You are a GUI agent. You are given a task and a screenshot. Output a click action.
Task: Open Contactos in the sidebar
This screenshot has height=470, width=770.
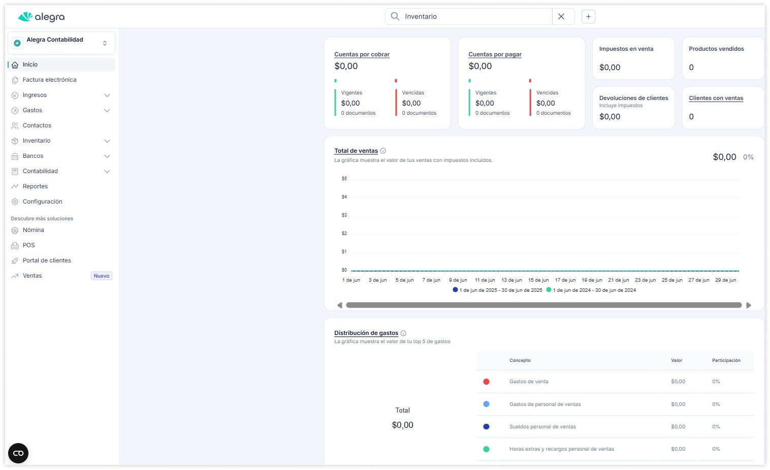point(61,125)
